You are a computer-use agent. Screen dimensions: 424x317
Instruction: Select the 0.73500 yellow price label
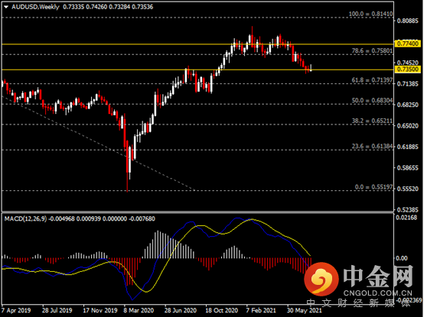tap(408, 70)
